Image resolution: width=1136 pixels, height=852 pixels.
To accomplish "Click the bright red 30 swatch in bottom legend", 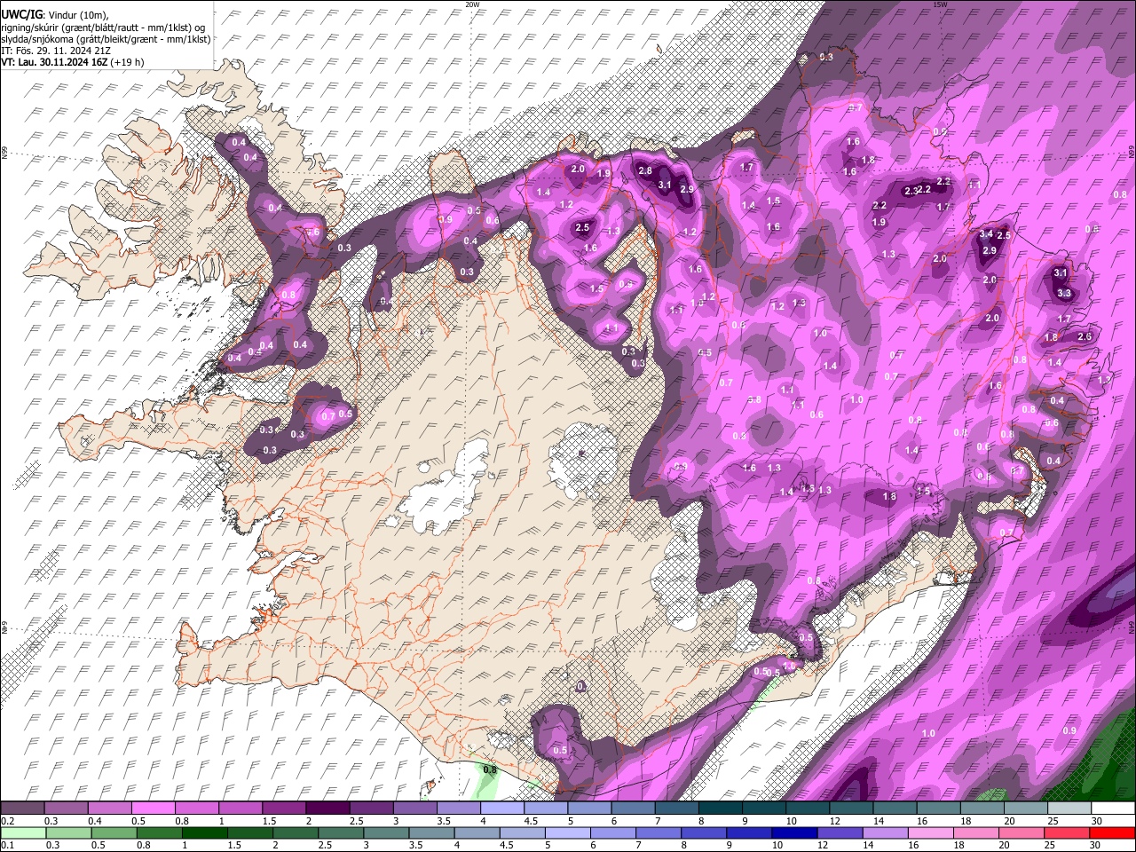I will tap(1112, 832).
